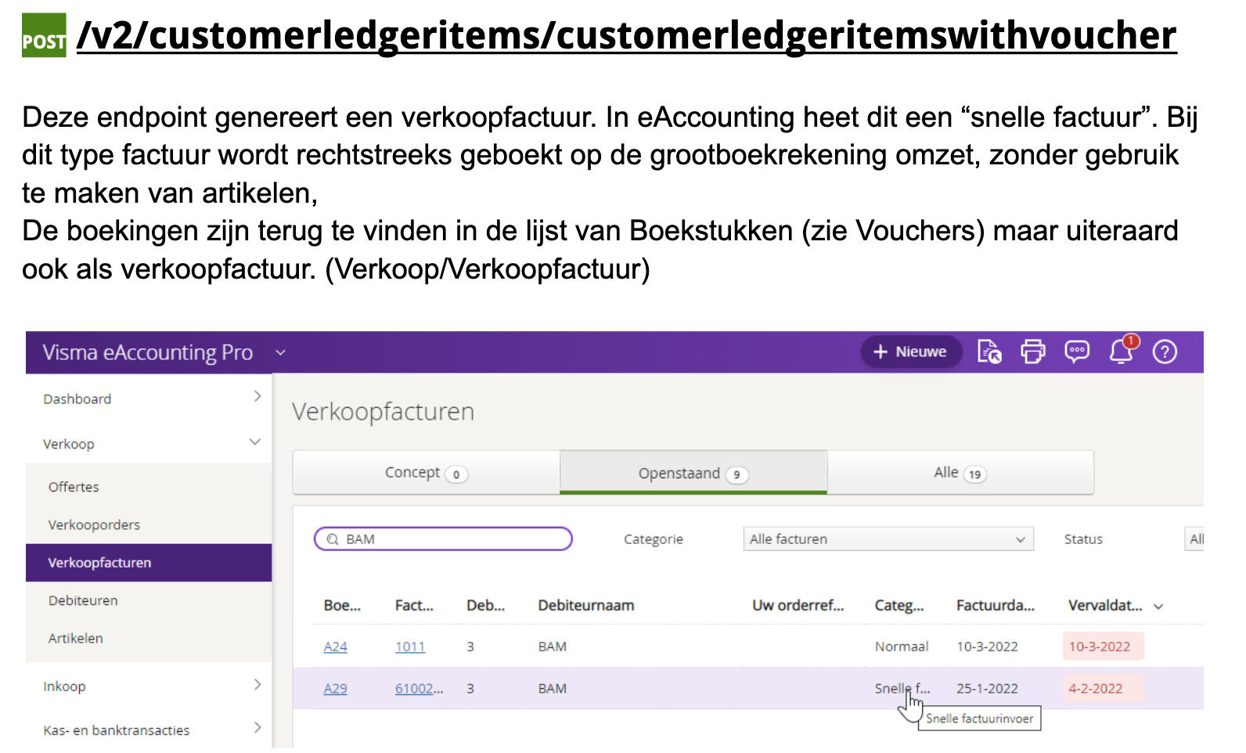Image resolution: width=1246 pixels, height=753 pixels.
Task: Expand the Dashboard menu chevron
Action: click(x=257, y=397)
